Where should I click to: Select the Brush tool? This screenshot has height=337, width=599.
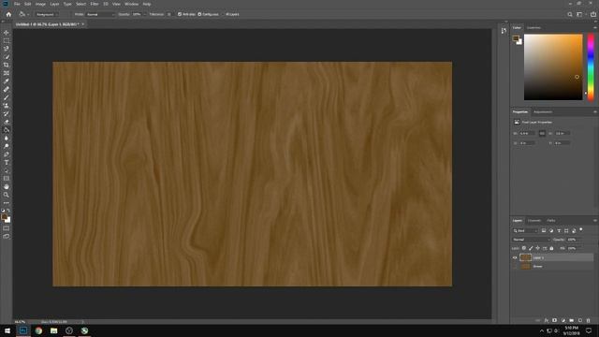(x=7, y=97)
